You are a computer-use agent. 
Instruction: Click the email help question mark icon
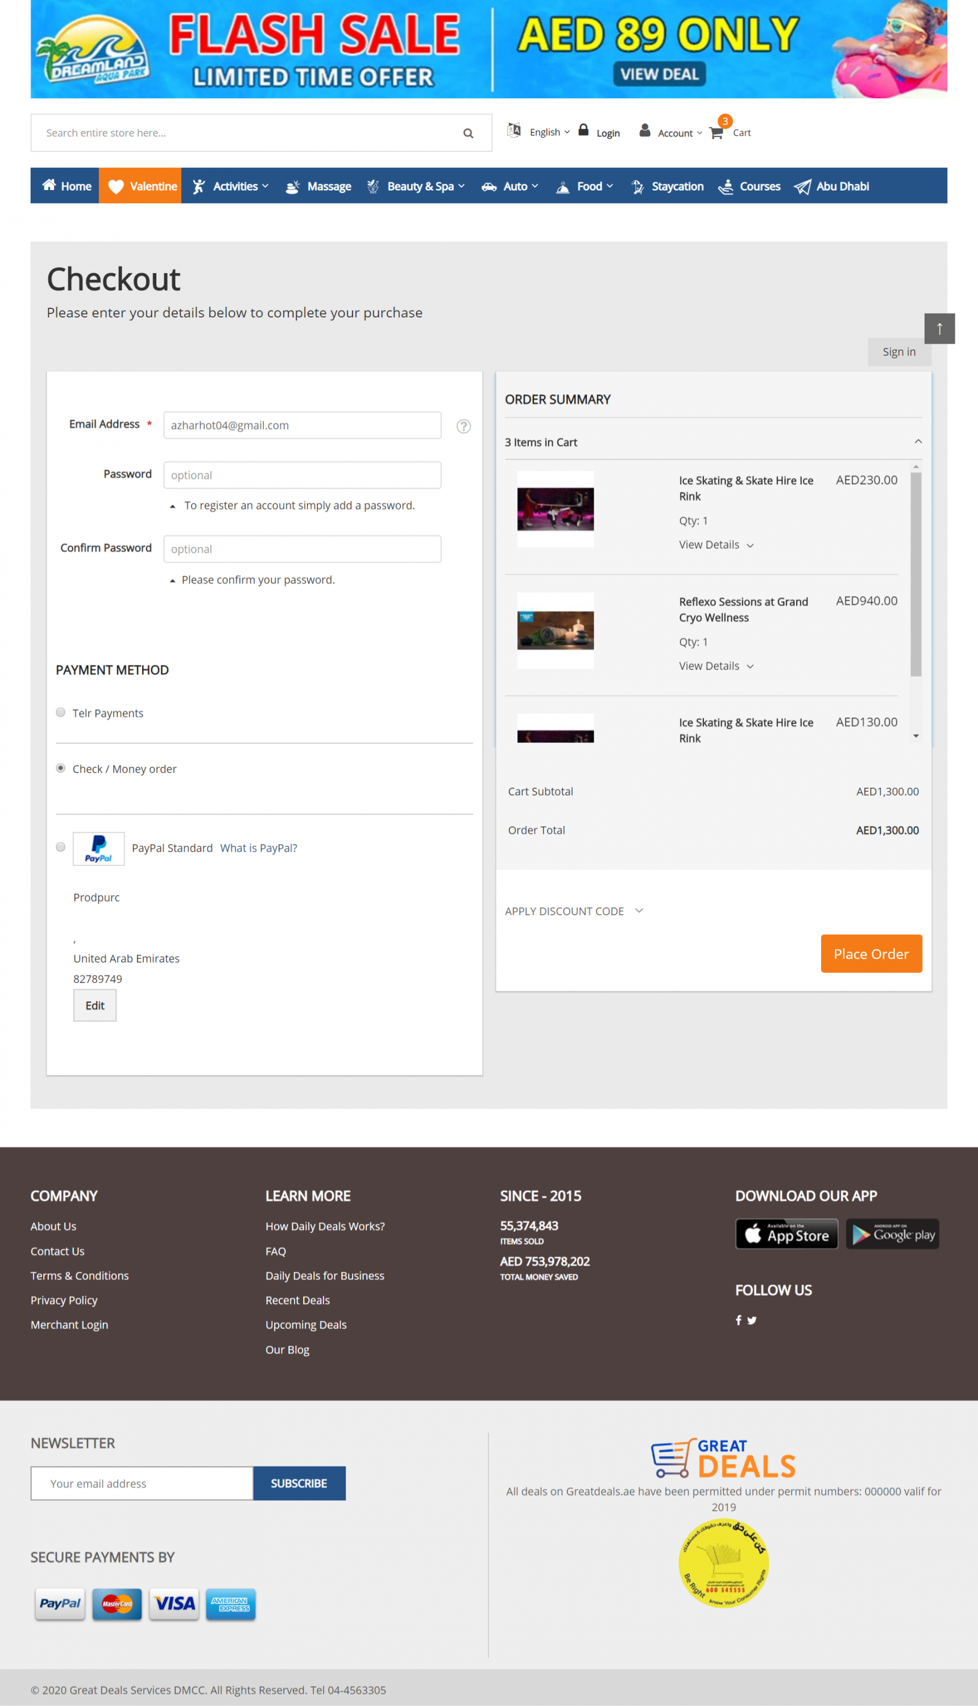[x=463, y=426]
